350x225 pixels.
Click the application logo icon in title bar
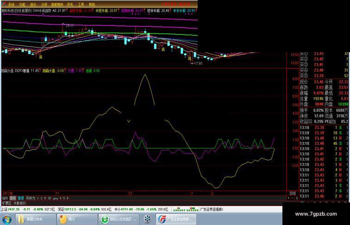tap(4, 4)
